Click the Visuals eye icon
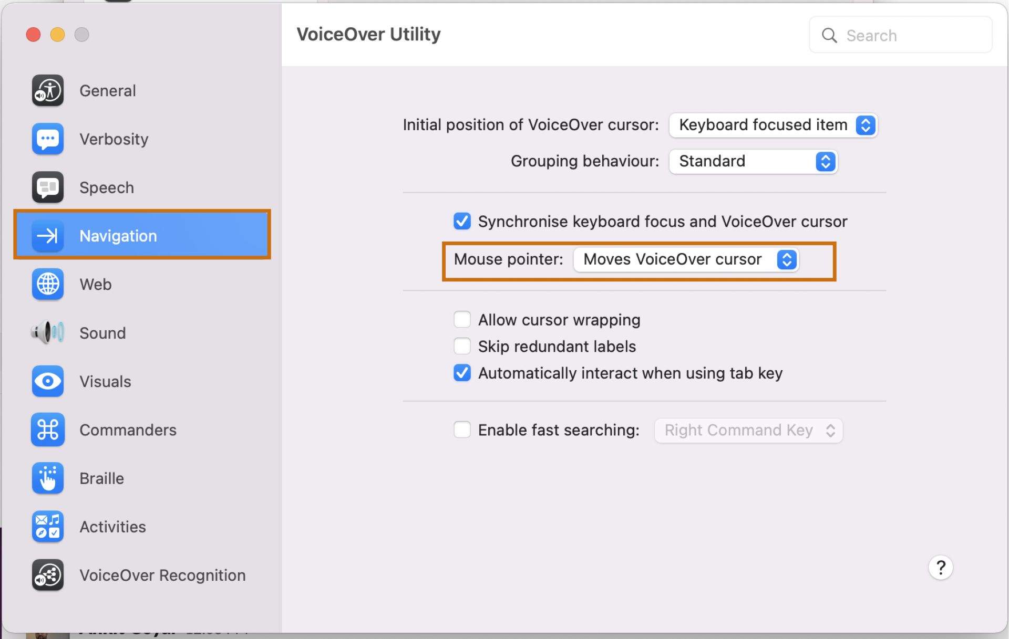The width and height of the screenshot is (1009, 639). click(x=47, y=381)
